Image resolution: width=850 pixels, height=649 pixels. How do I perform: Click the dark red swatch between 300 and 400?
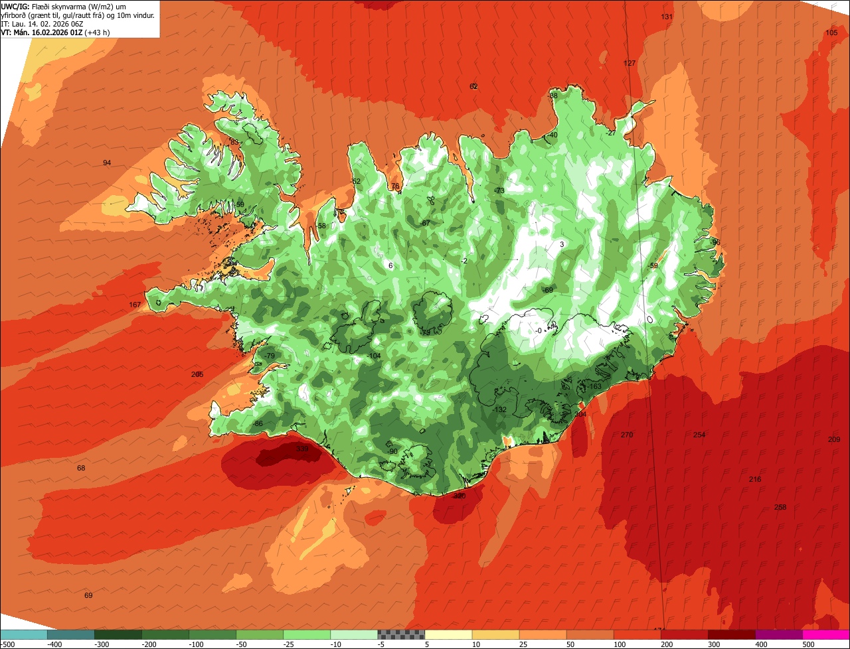point(731,634)
